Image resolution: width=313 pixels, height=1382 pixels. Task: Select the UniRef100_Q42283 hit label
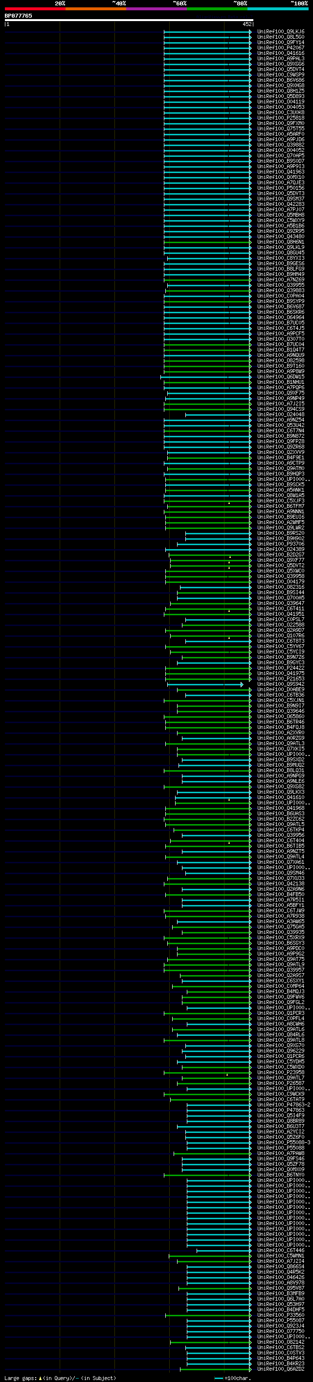[x=281, y=204]
